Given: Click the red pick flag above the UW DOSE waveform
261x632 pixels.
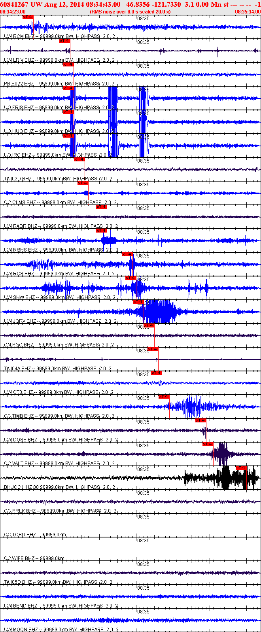Looking at the screenshot, I should coord(201,420).
